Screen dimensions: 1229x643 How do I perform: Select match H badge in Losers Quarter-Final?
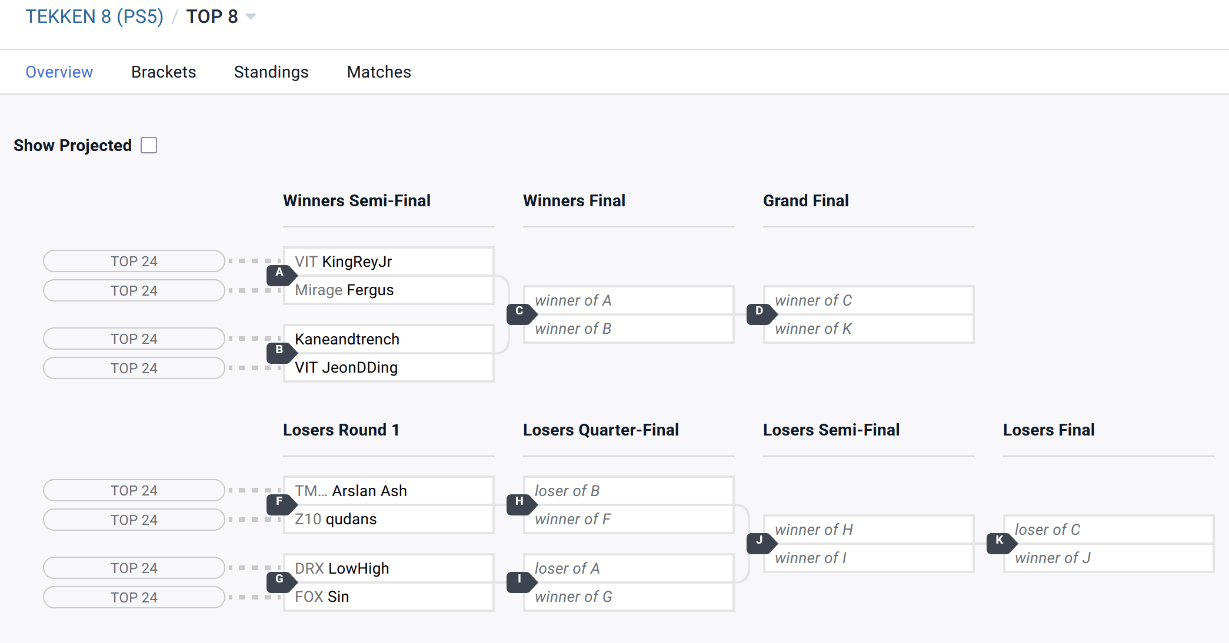[x=520, y=503]
